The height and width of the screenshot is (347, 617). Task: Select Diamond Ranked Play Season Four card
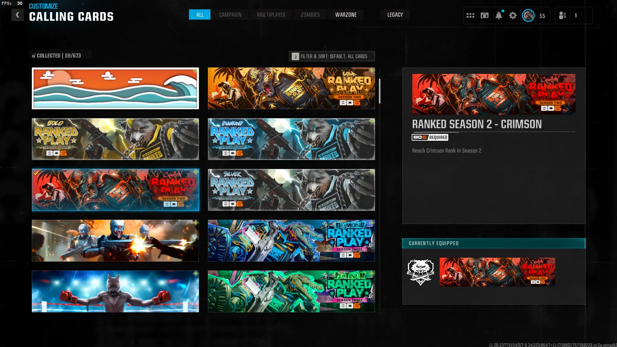point(291,139)
